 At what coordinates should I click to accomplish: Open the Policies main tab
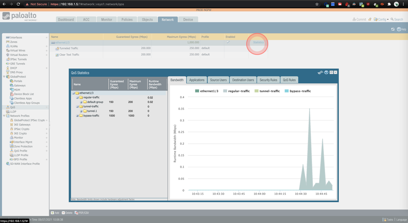[x=127, y=20]
